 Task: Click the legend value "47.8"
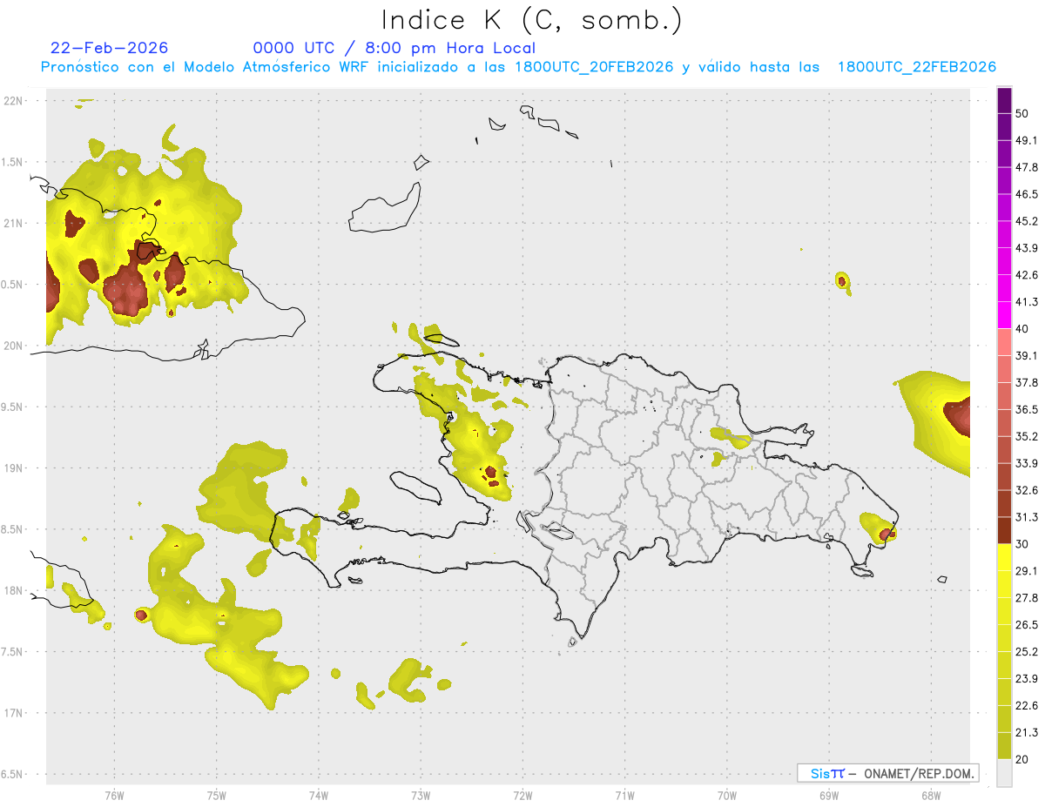[x=1028, y=167]
